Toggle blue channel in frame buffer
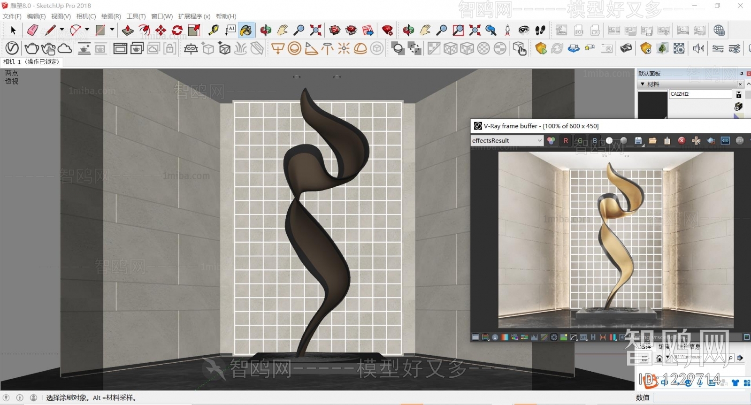Image resolution: width=751 pixels, height=405 pixels. (595, 140)
